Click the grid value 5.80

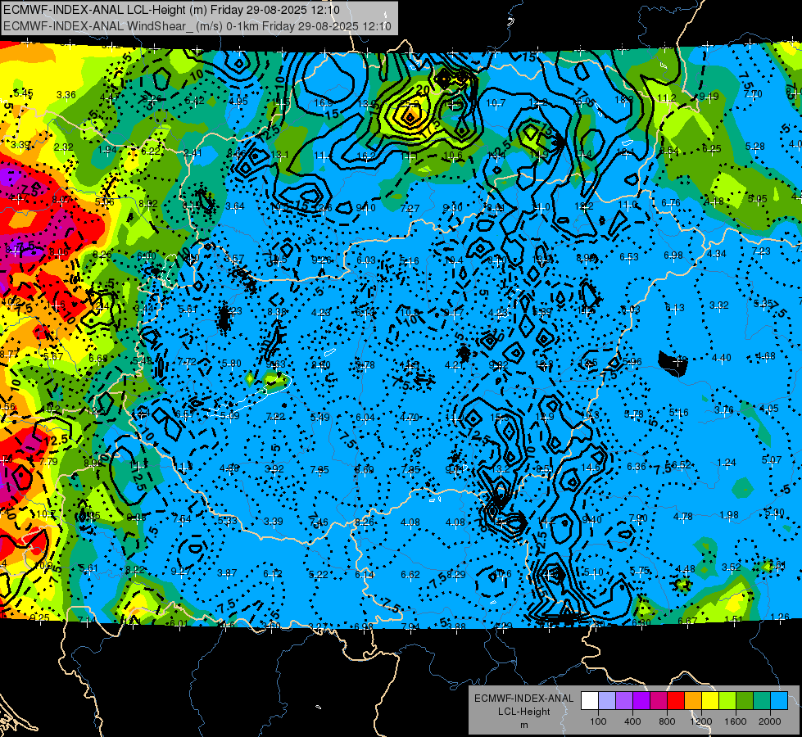pos(232,364)
